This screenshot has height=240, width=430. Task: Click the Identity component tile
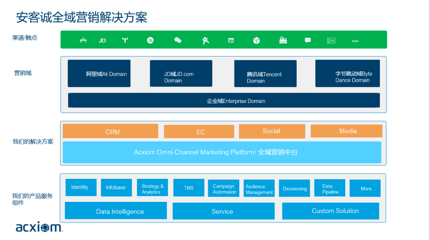click(81, 188)
